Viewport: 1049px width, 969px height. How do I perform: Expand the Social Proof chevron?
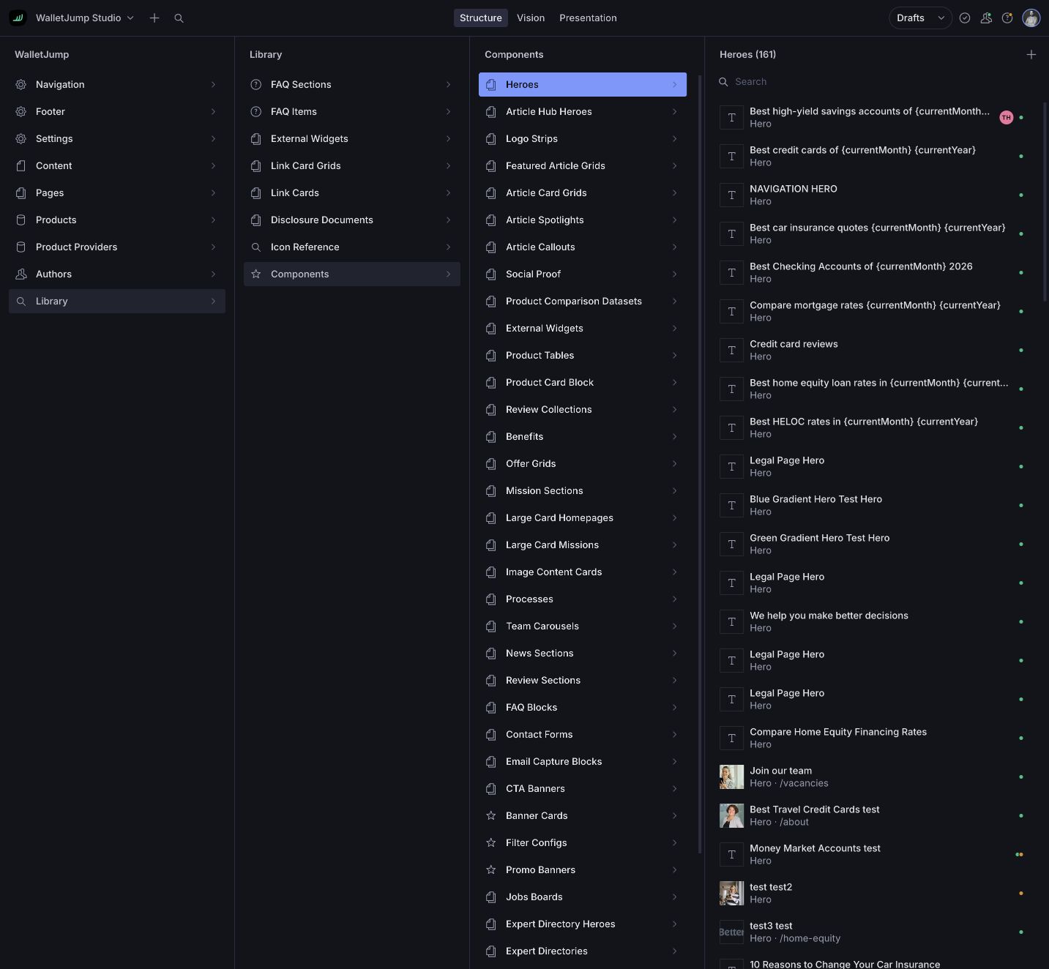coord(674,274)
